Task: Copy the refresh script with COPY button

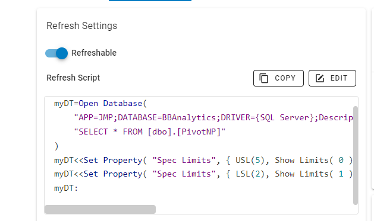Action: pyautogui.click(x=278, y=78)
